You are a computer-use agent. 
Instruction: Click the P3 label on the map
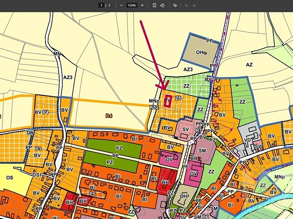pyautogui.click(x=38, y=149)
